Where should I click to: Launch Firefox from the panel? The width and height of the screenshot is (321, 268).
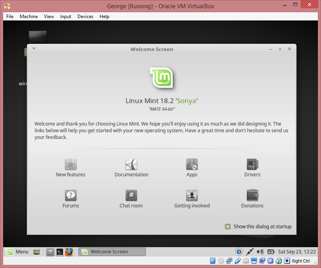tap(69, 252)
